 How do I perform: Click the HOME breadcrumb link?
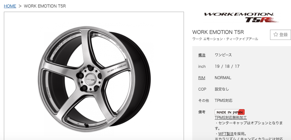(10, 6)
